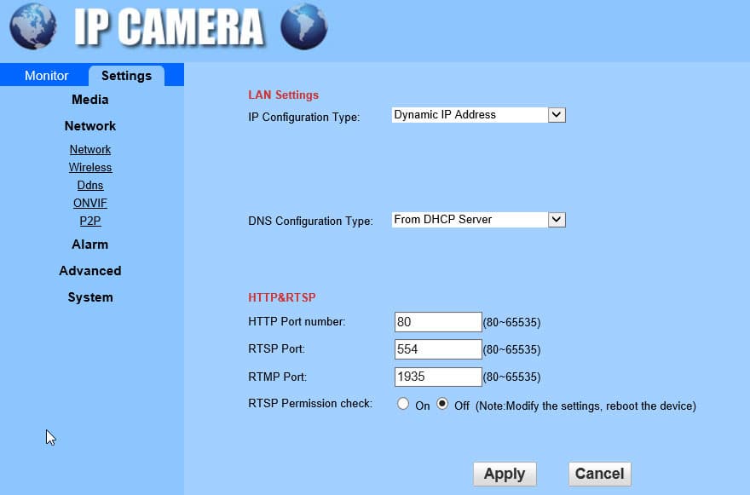Click the South America globe logo
The height and width of the screenshot is (495, 750).
point(303,26)
